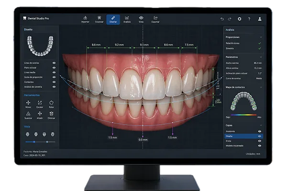
Task: Select the Escanear scan tool
Action: pyautogui.click(x=99, y=20)
